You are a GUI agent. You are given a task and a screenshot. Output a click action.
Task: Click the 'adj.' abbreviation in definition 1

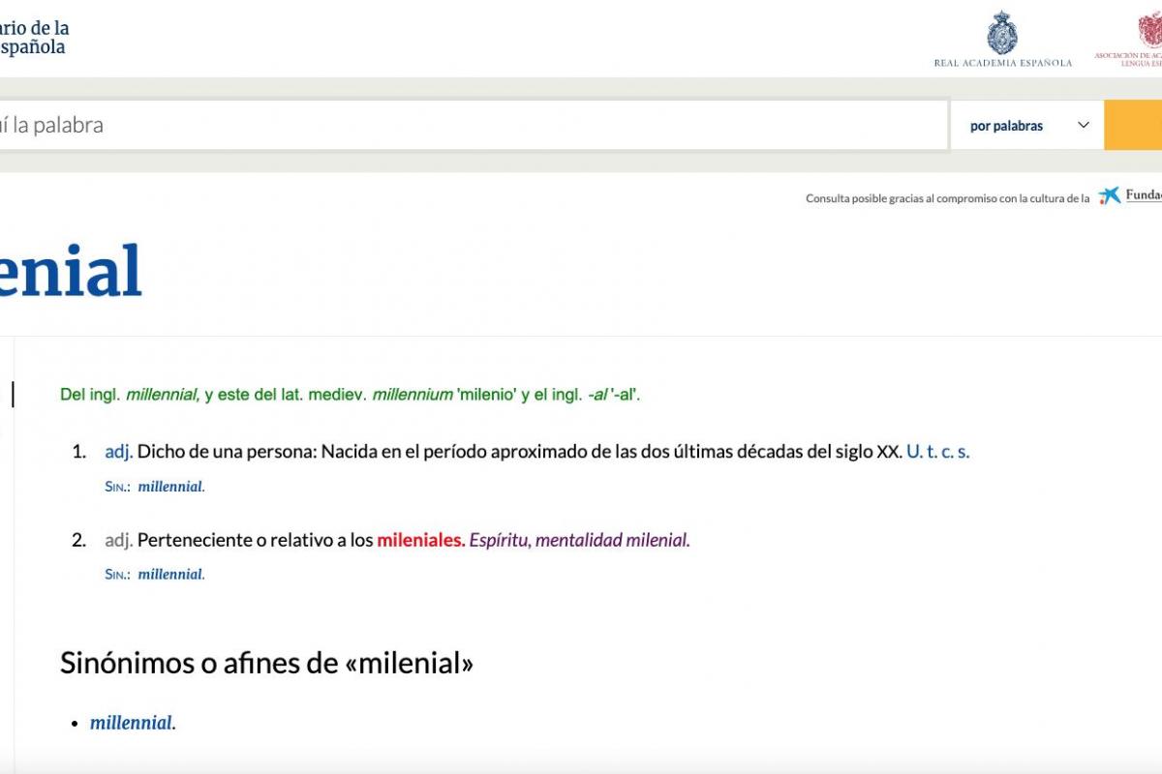point(117,450)
